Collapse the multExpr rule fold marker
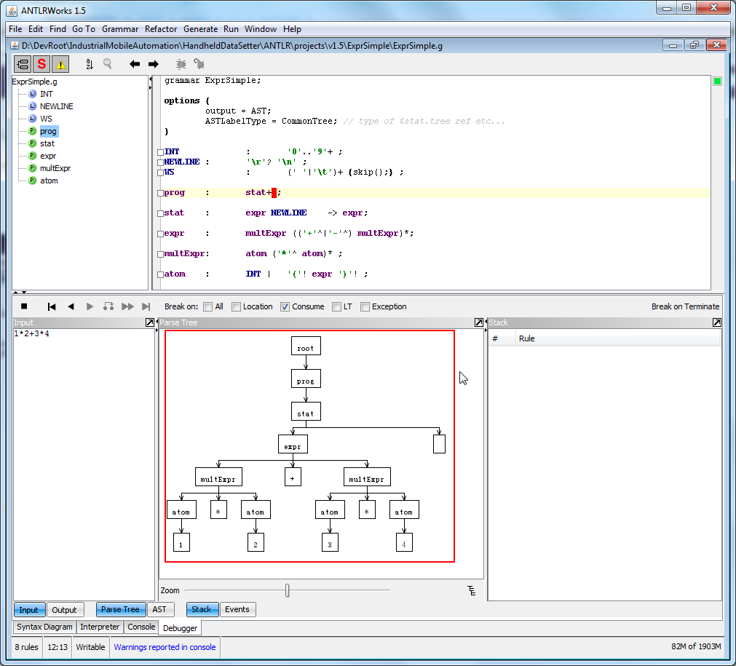 (160, 255)
